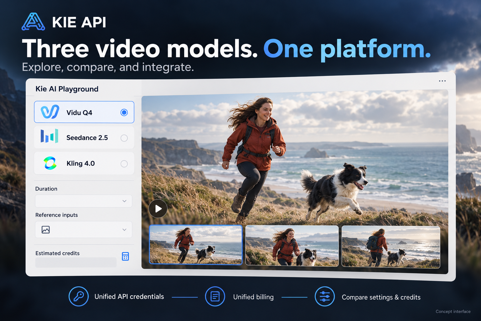
Task: Click the sliders icon for Compare settings
Action: [325, 296]
